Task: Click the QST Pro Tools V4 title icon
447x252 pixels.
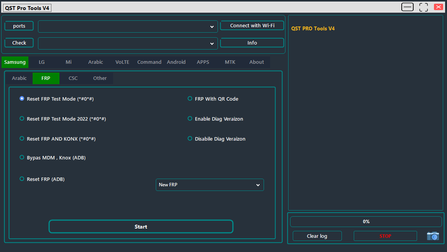Action: [x=27, y=7]
